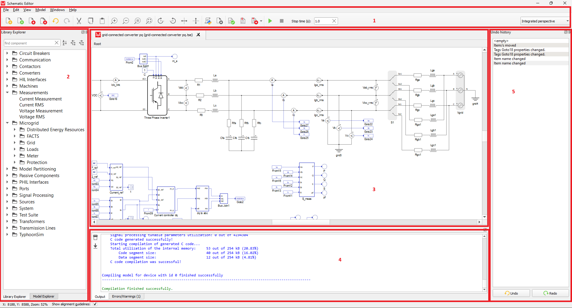Image resolution: width=572 pixels, height=308 pixels.
Task: Click the Validate model green checkmark icon
Action: pos(231,21)
